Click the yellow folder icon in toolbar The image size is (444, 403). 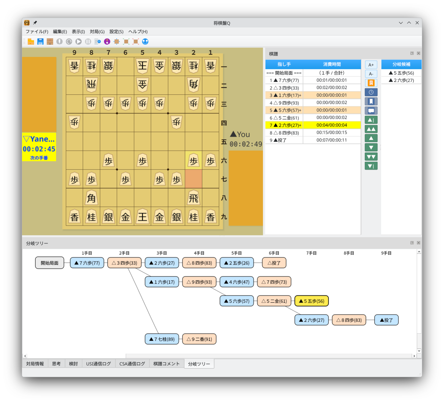[31, 41]
